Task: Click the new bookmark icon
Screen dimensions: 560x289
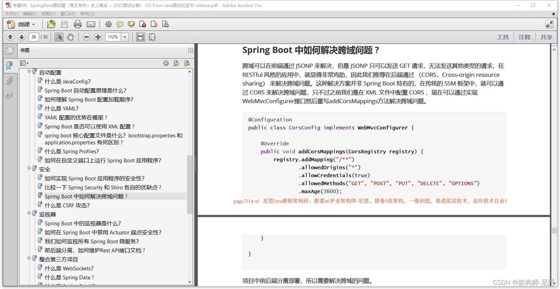Action: pyautogui.click(x=176, y=63)
